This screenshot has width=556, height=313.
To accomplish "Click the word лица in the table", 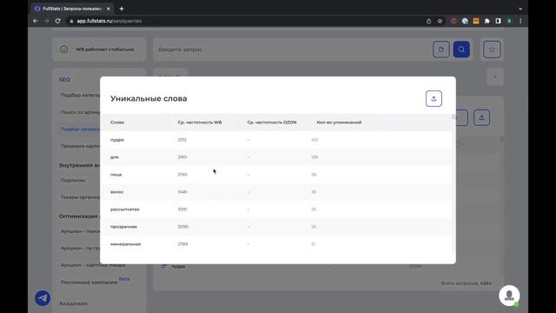I will 116,175.
